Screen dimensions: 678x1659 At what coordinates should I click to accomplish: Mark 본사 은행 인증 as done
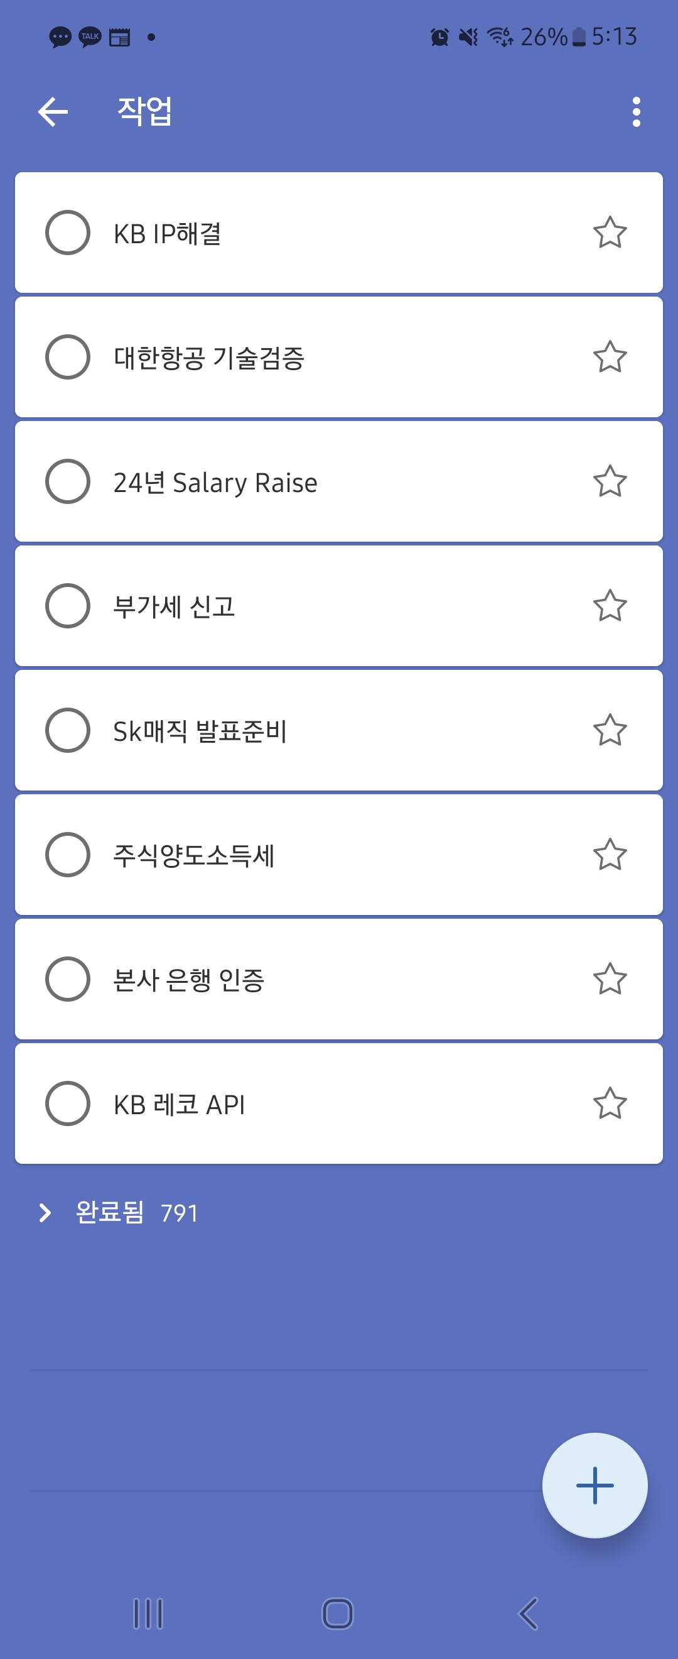click(68, 979)
